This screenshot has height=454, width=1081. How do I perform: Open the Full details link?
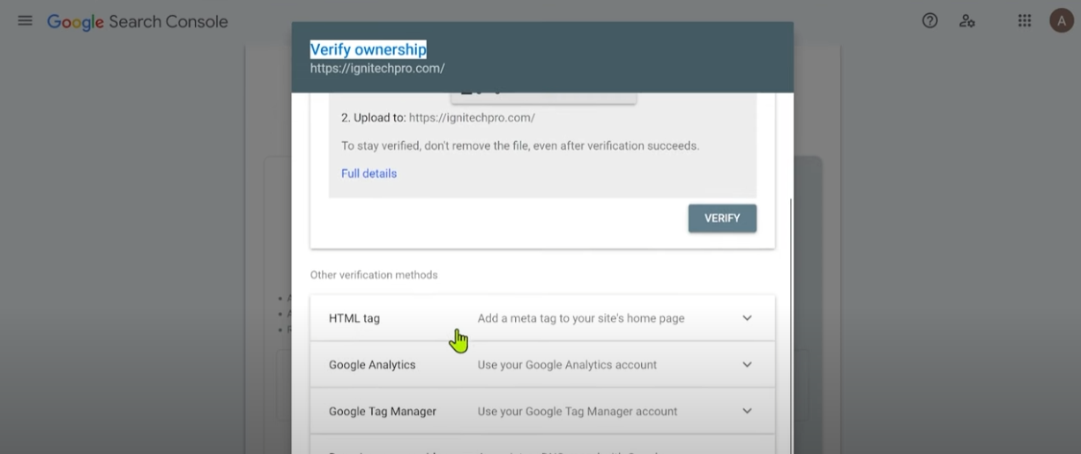(369, 174)
